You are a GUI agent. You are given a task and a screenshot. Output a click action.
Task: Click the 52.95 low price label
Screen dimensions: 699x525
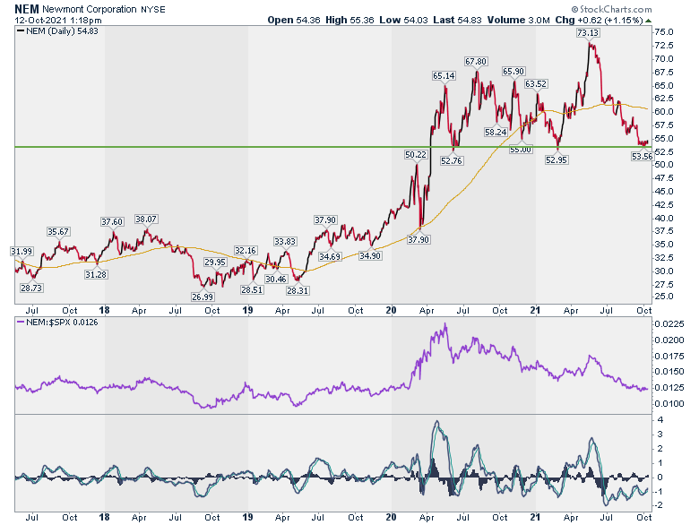click(x=557, y=159)
